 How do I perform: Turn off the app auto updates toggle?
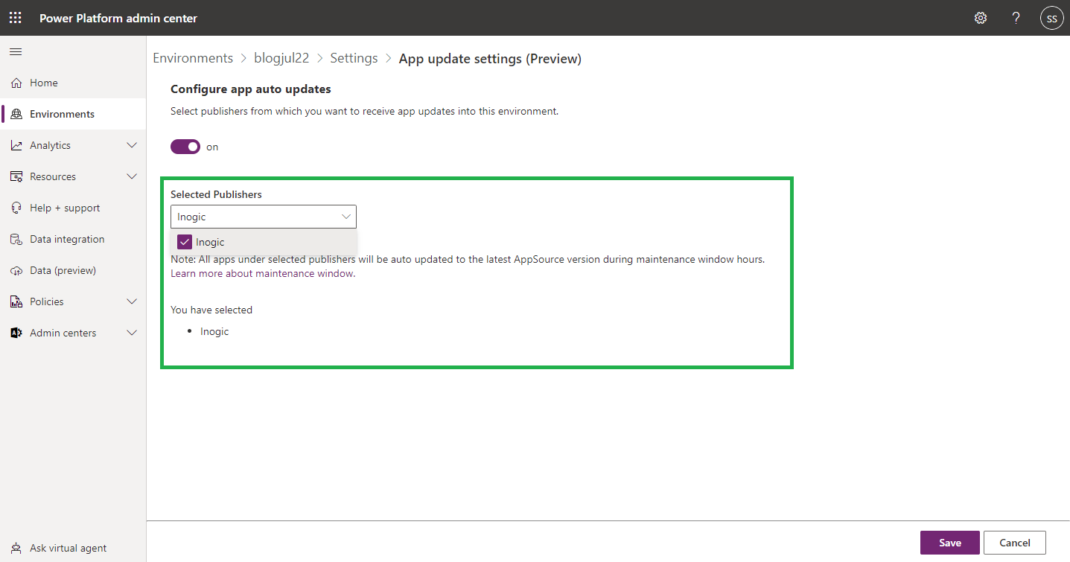point(185,147)
